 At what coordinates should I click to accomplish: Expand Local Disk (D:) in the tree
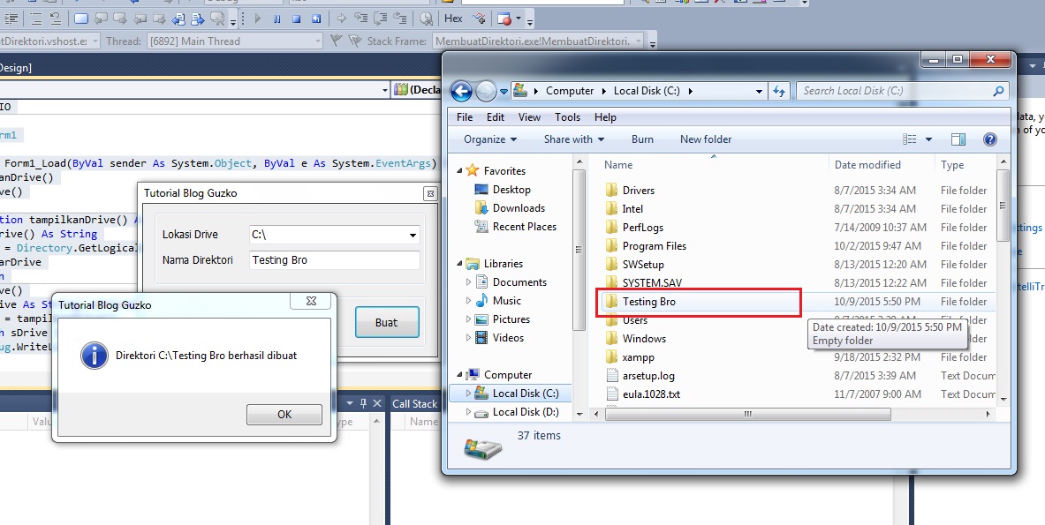point(468,413)
